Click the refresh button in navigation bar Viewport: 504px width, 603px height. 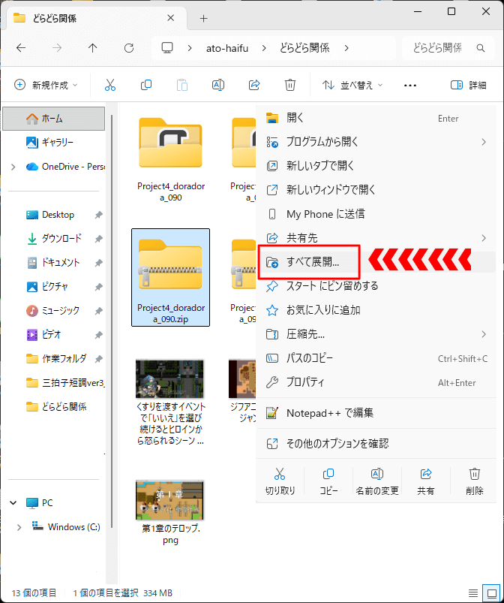(x=129, y=48)
